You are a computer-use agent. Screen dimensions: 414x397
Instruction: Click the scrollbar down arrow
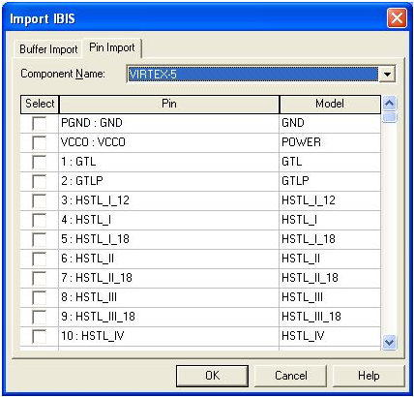389,342
